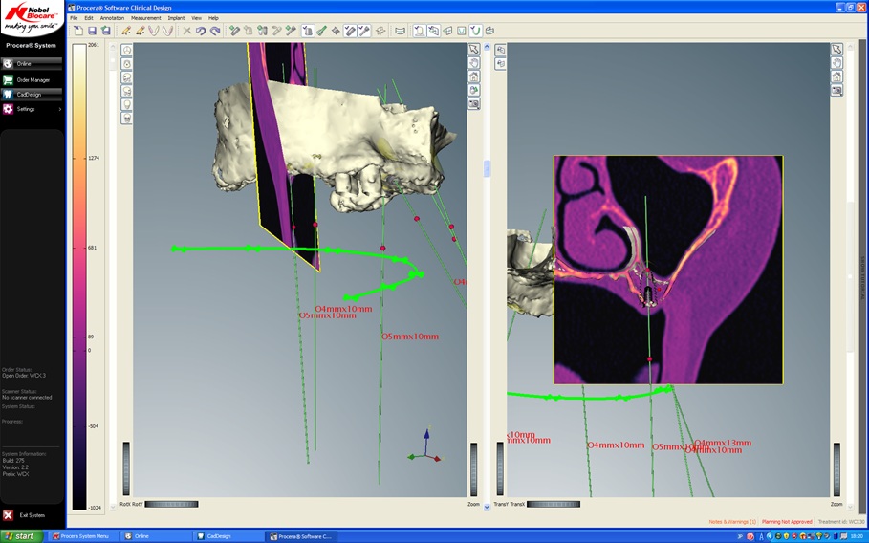Open the Edit menu
869x543 pixels.
(89, 18)
